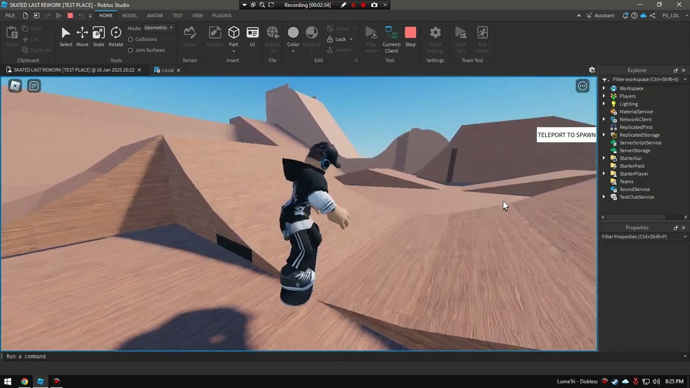Click the cloud sync icon
The width and height of the screenshot is (690, 388).
coord(643,16)
